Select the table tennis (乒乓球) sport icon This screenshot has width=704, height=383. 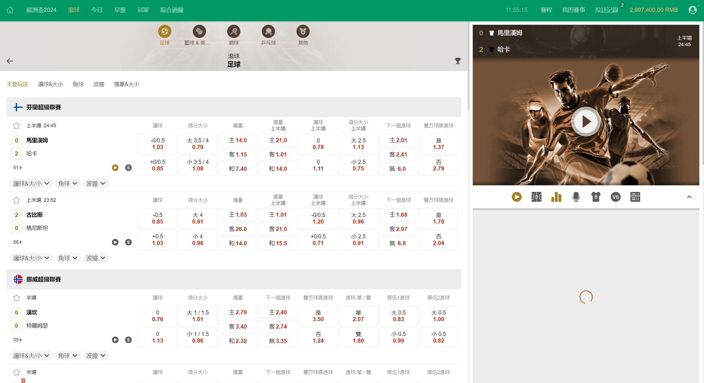[x=268, y=32]
